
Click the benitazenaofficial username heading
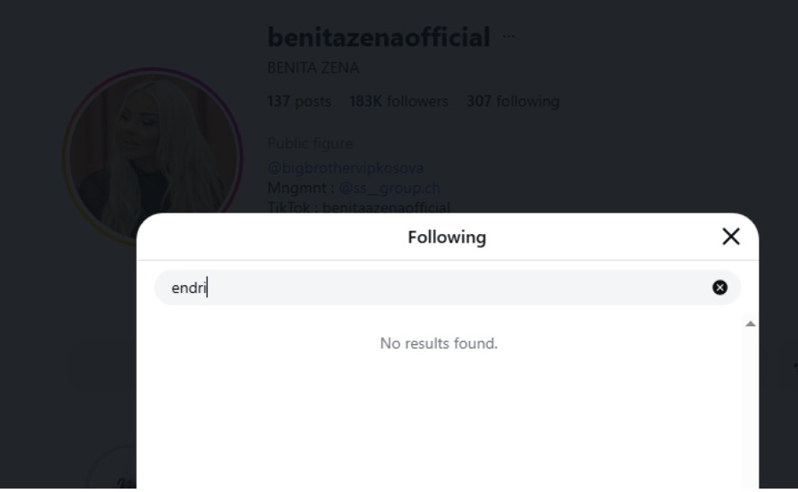pos(378,38)
